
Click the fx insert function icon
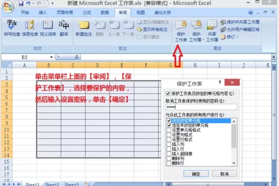[77, 57]
